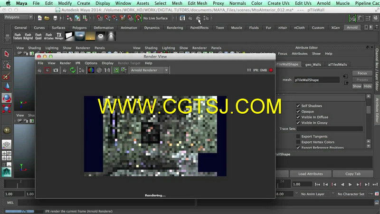Enable Snap to curves magnet icon
Viewport: 380px width, 214px height.
pyautogui.click(x=107, y=18)
